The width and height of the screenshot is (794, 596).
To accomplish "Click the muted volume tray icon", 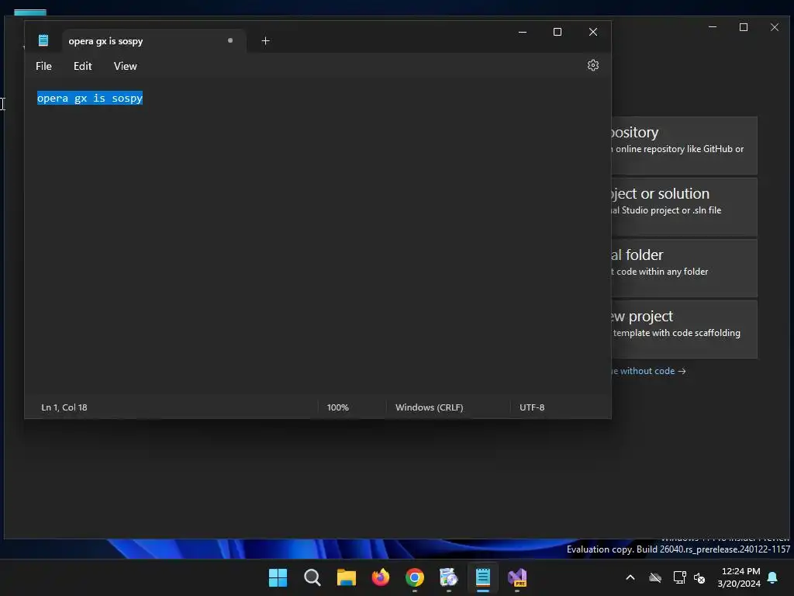I will [700, 577].
